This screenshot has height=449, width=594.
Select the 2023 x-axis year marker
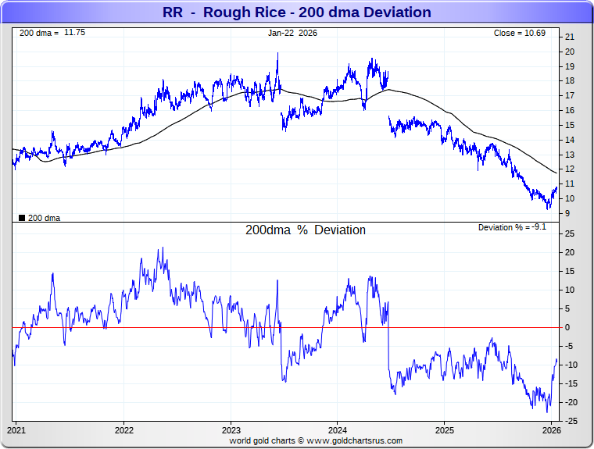[x=231, y=429]
